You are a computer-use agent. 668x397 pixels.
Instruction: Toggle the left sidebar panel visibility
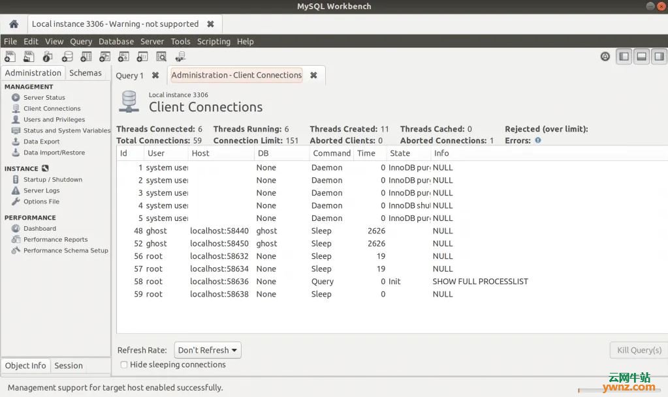coord(624,56)
